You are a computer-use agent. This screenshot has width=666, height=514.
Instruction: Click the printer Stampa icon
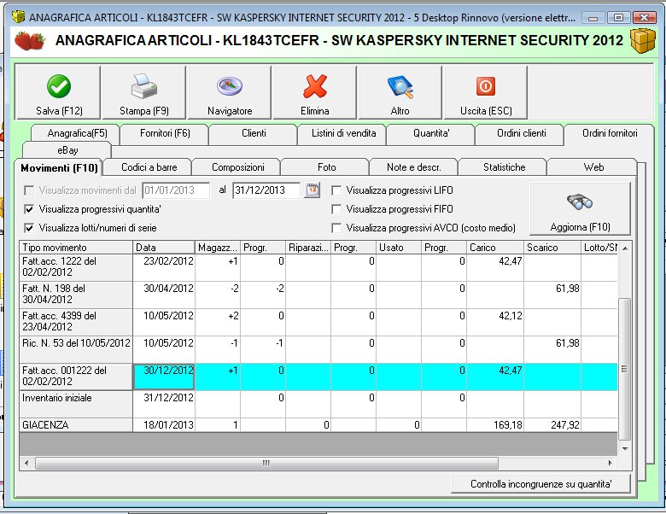click(x=144, y=86)
